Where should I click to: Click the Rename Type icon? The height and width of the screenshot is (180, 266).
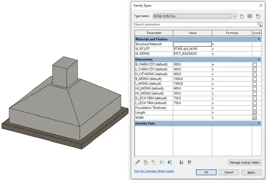click(x=249, y=16)
